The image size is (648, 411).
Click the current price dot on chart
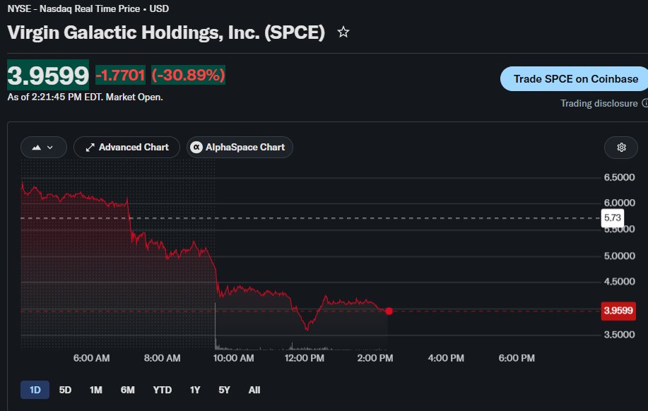[389, 311]
